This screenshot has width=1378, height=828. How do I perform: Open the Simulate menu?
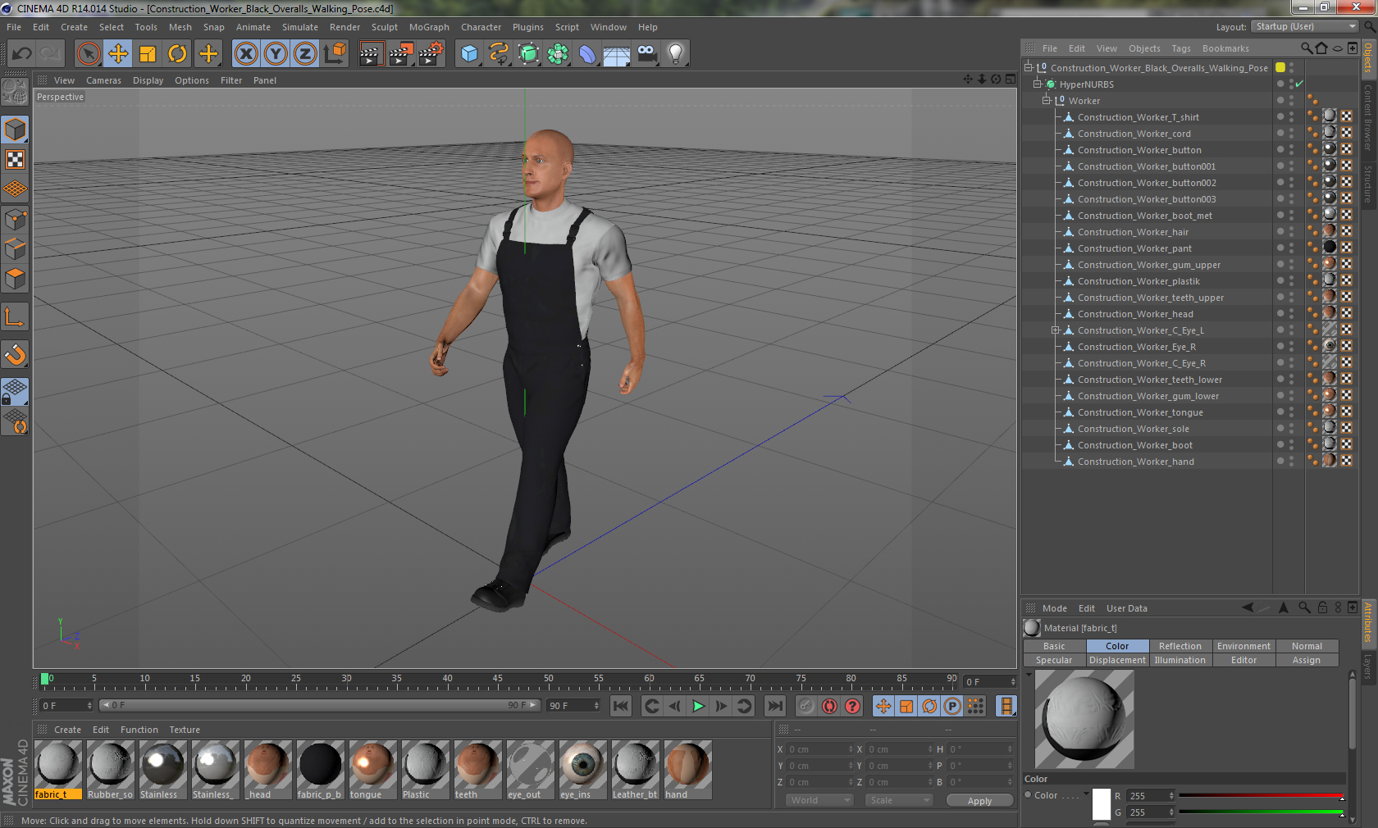pyautogui.click(x=300, y=27)
